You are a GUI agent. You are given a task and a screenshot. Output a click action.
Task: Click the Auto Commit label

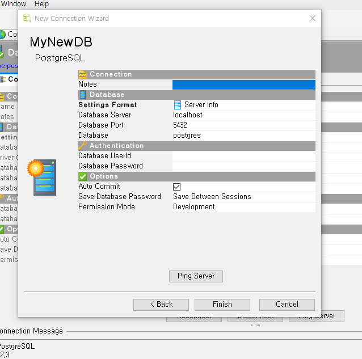tap(99, 187)
